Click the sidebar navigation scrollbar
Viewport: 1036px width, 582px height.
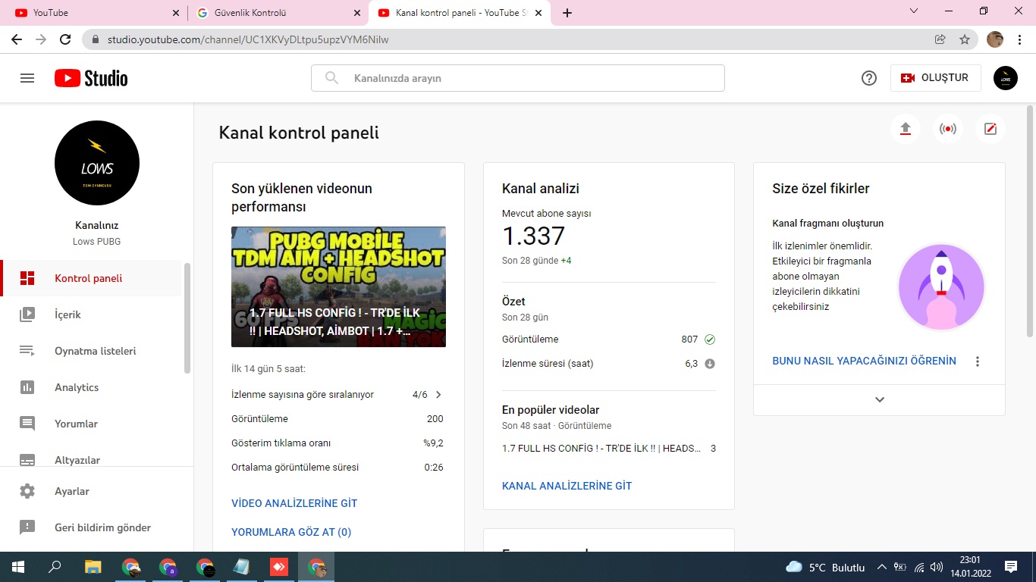[x=187, y=318]
